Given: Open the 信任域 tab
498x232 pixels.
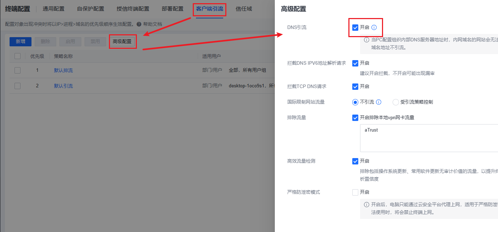Looking at the screenshot, I should pos(244,9).
